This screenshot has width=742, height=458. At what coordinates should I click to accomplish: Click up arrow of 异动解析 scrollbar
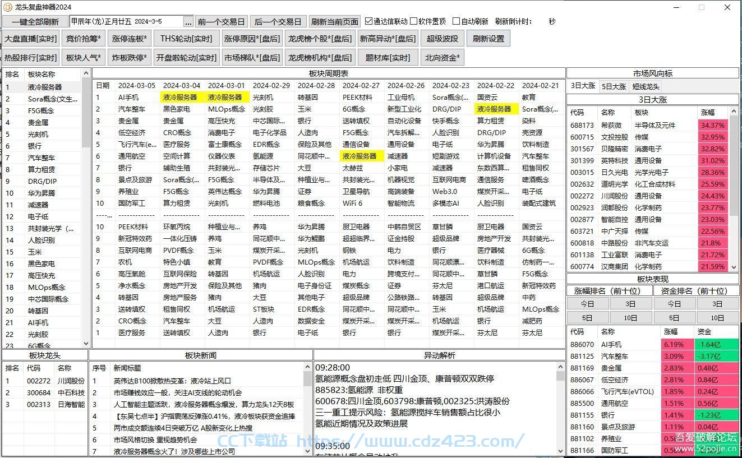coord(560,367)
